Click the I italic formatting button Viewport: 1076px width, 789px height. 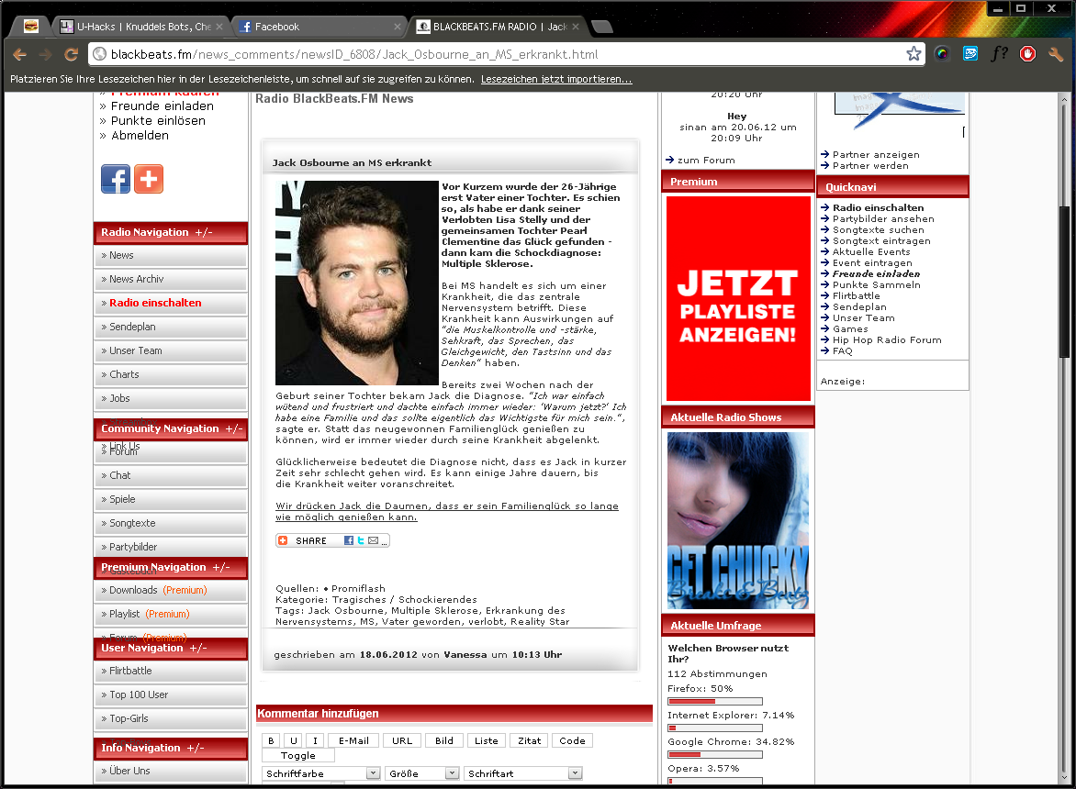(315, 740)
